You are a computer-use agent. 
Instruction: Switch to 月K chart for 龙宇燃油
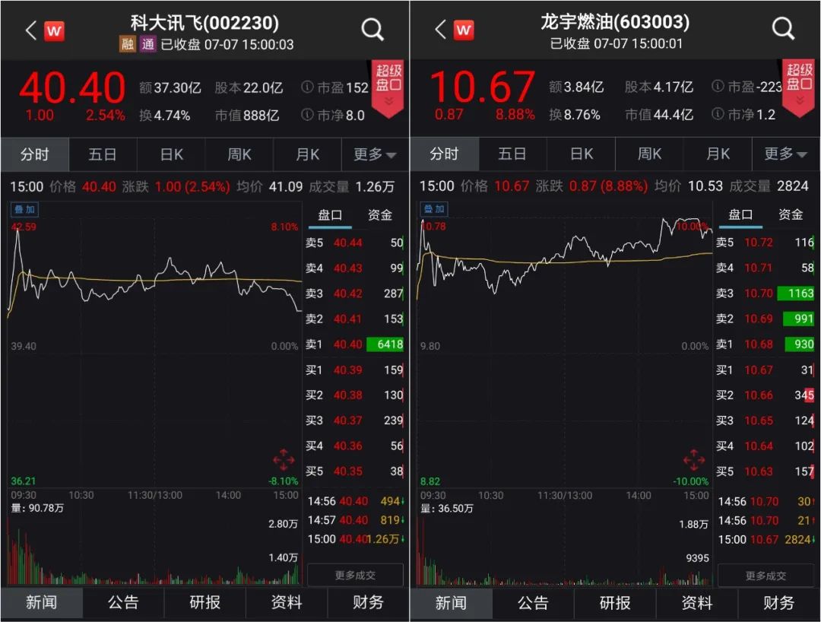(x=718, y=154)
